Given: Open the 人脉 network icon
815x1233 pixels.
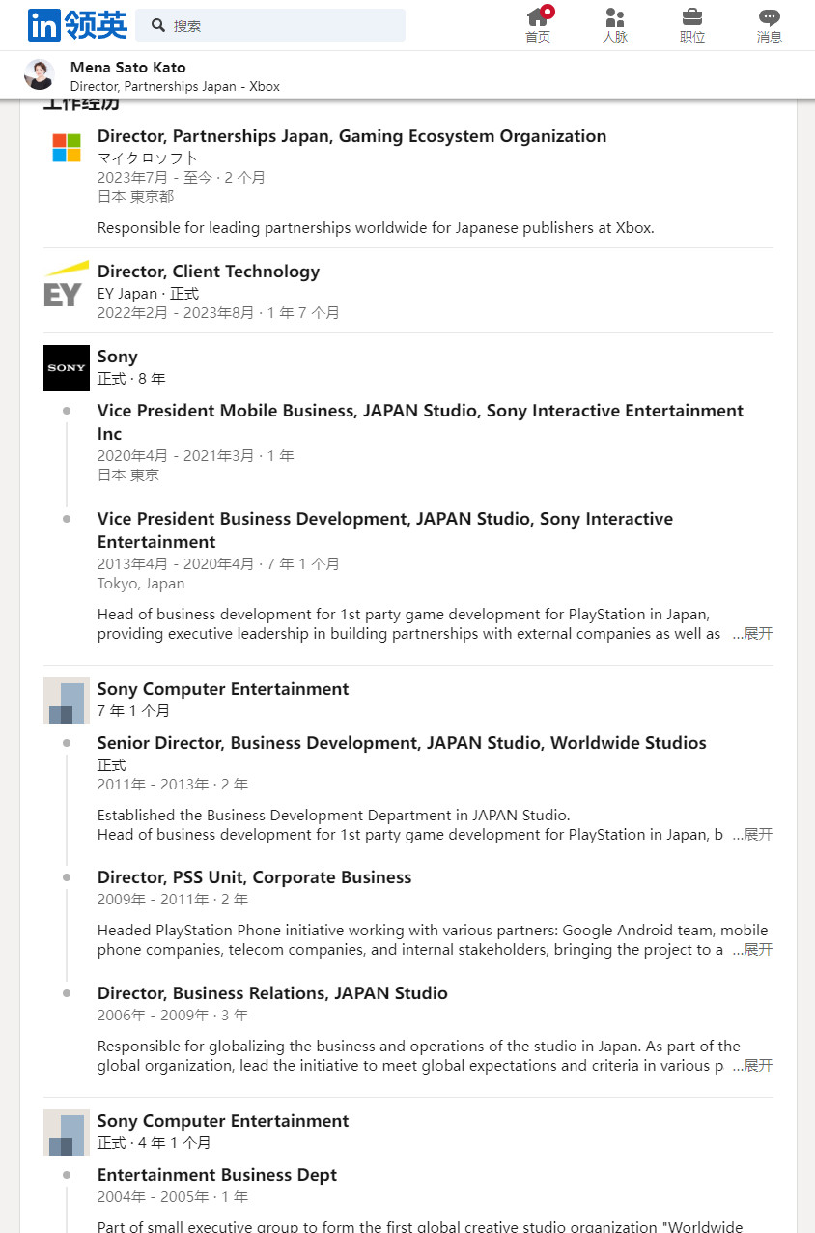Looking at the screenshot, I should [x=615, y=25].
